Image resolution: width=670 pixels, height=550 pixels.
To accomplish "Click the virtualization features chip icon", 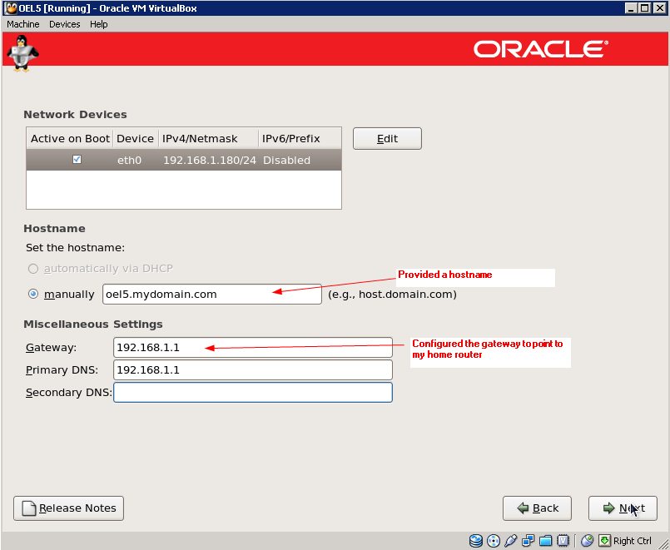I will pos(563,541).
